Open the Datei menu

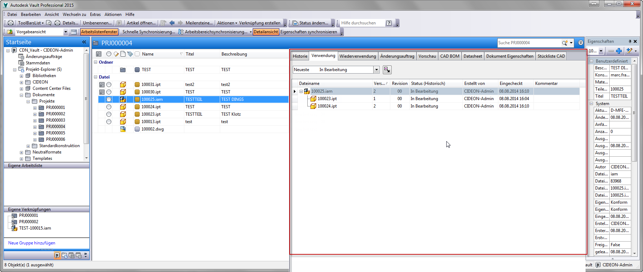(x=12, y=15)
